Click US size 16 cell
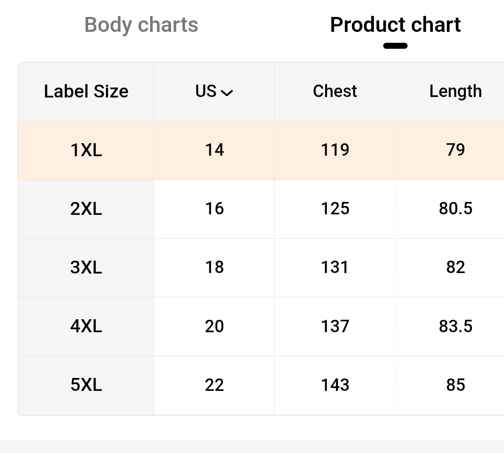Viewport: 504px width, 453px height. 214,208
